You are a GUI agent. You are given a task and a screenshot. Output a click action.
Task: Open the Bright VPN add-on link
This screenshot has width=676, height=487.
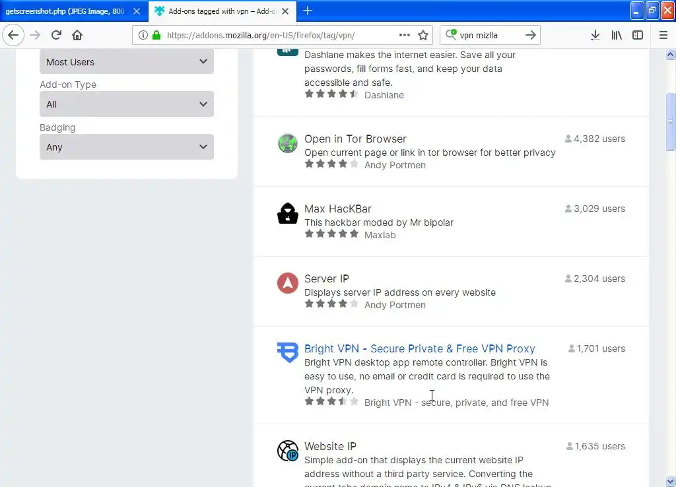(419, 348)
